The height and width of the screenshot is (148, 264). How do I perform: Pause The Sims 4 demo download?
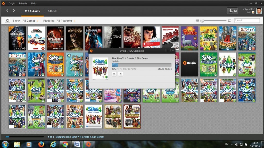(x=114, y=74)
